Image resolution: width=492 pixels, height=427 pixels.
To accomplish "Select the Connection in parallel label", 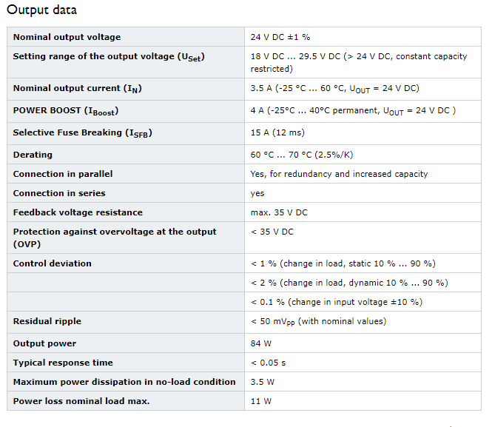I will click(x=63, y=174).
